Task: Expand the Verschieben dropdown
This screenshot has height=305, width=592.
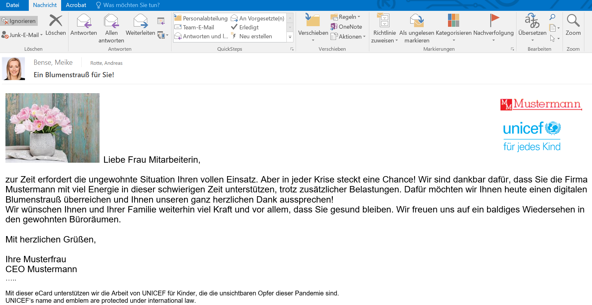Action: pyautogui.click(x=313, y=40)
